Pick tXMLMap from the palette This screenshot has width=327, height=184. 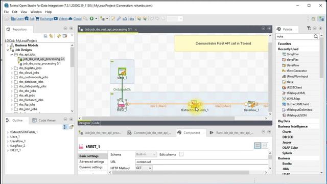point(291,99)
